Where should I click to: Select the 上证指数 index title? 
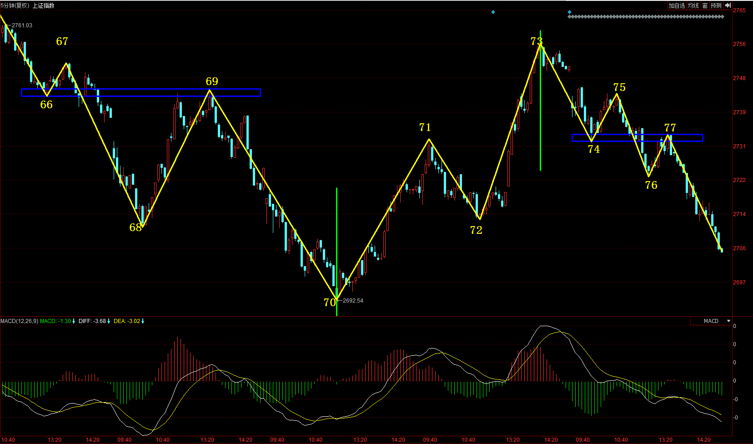tap(44, 5)
